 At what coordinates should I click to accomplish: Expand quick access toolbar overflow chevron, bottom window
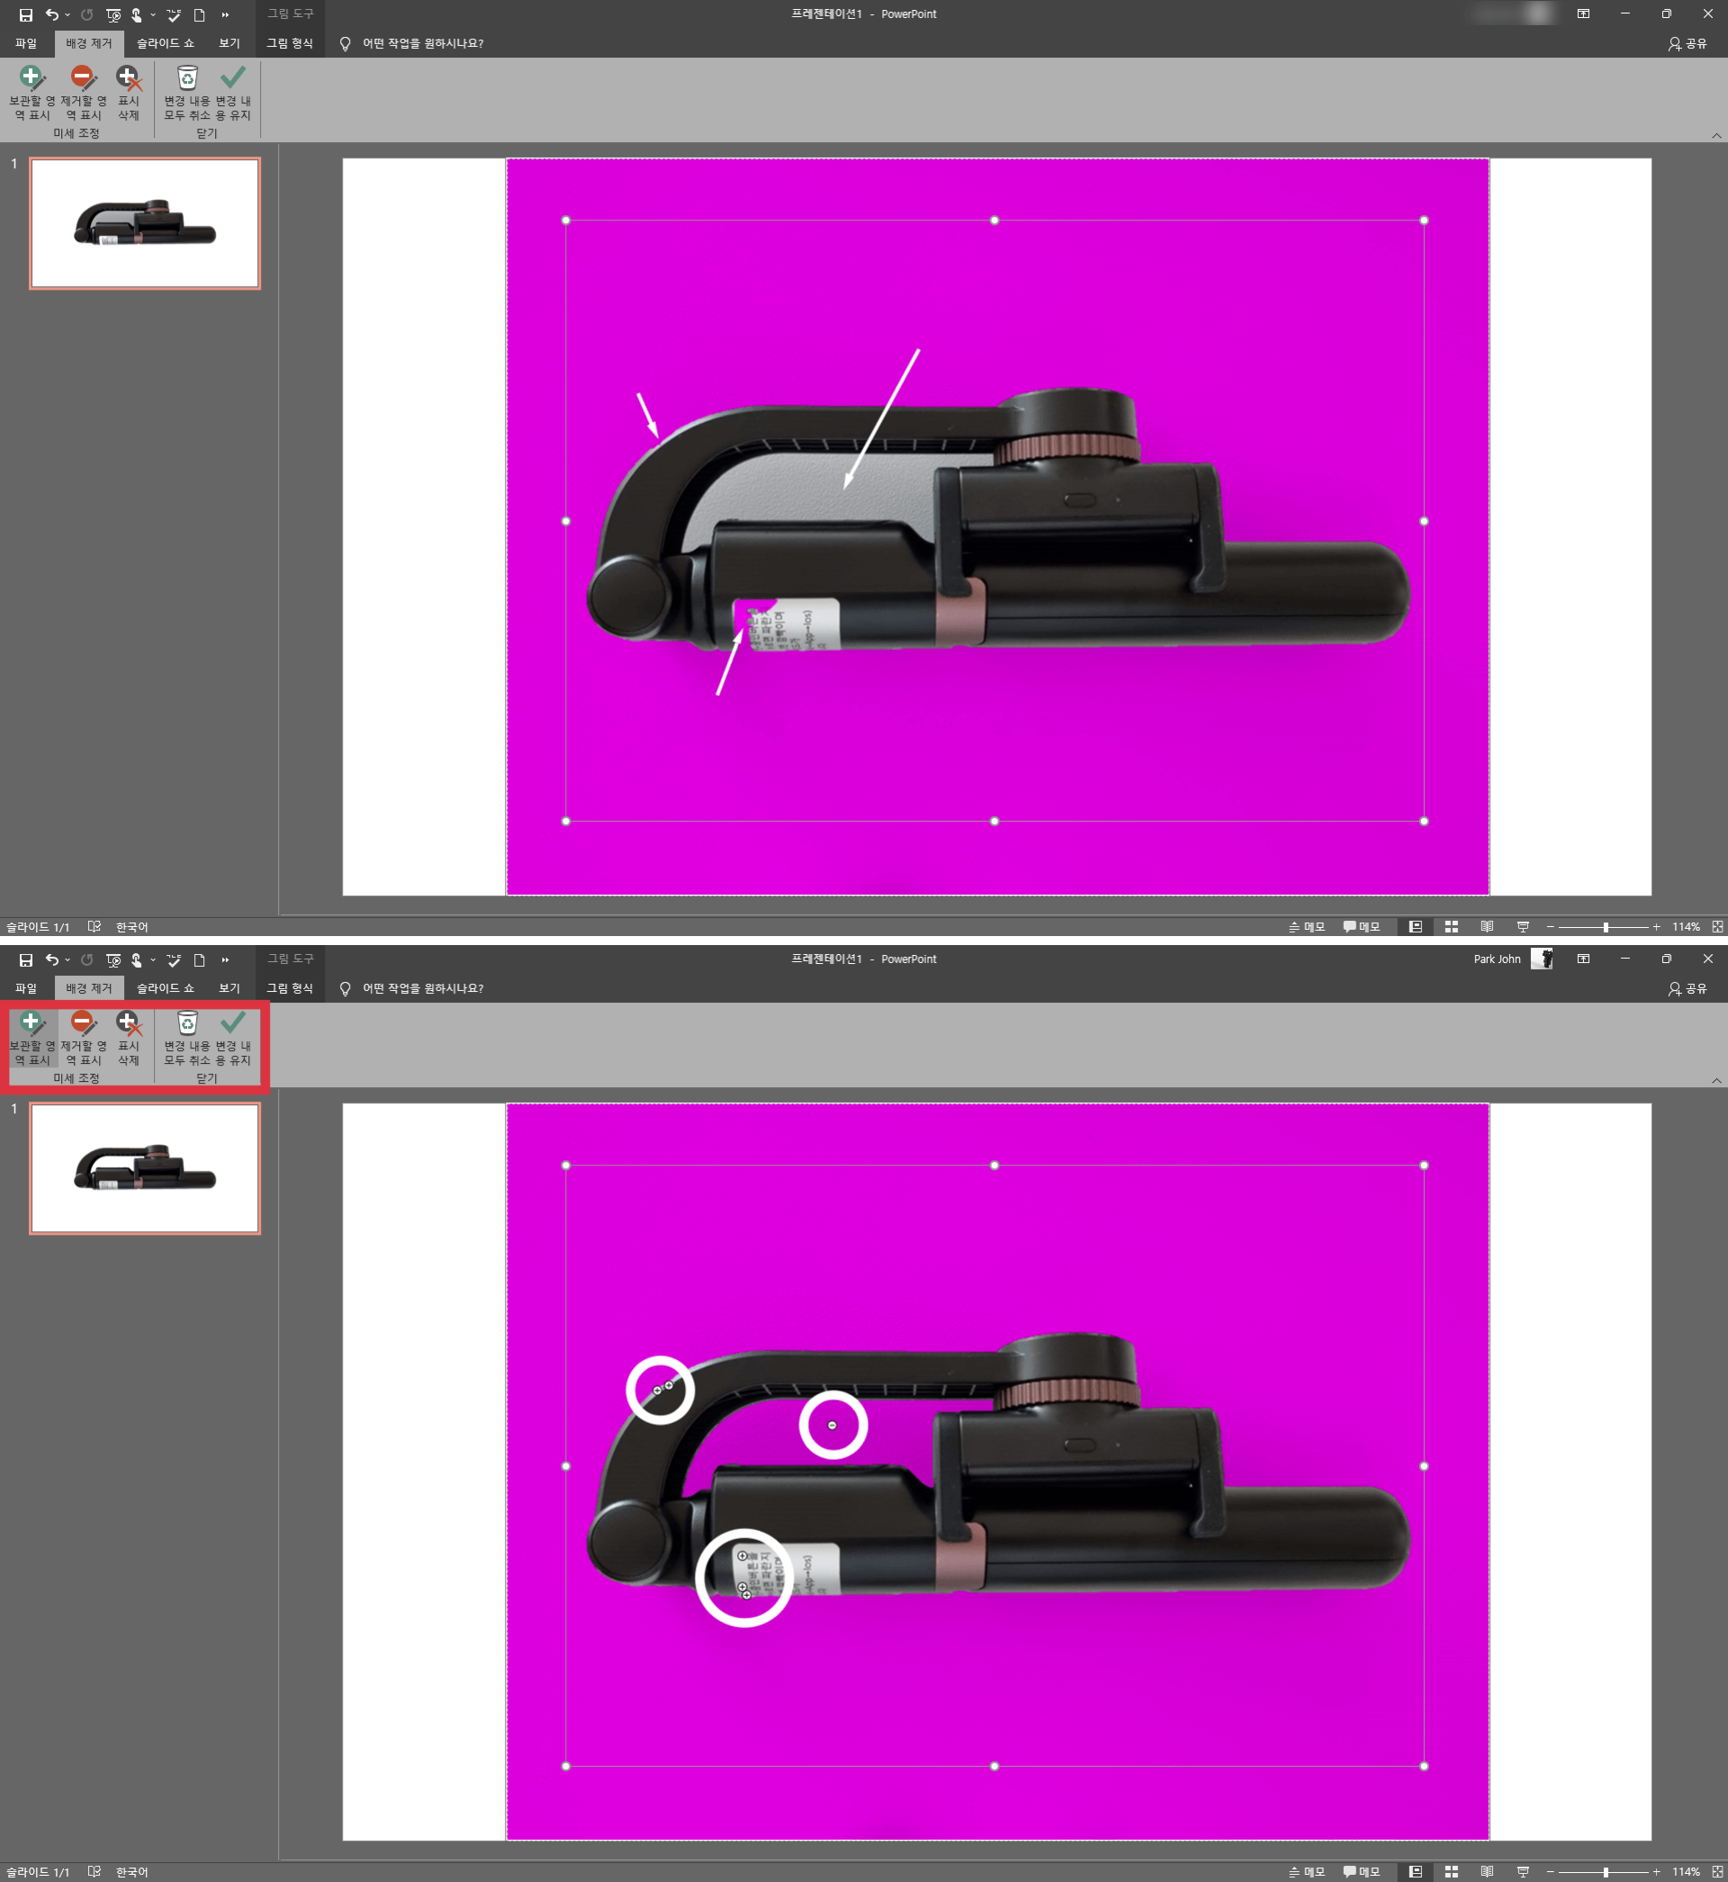point(225,960)
